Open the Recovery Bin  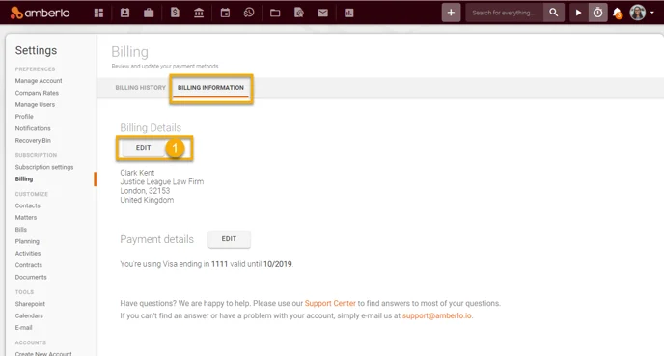click(33, 140)
